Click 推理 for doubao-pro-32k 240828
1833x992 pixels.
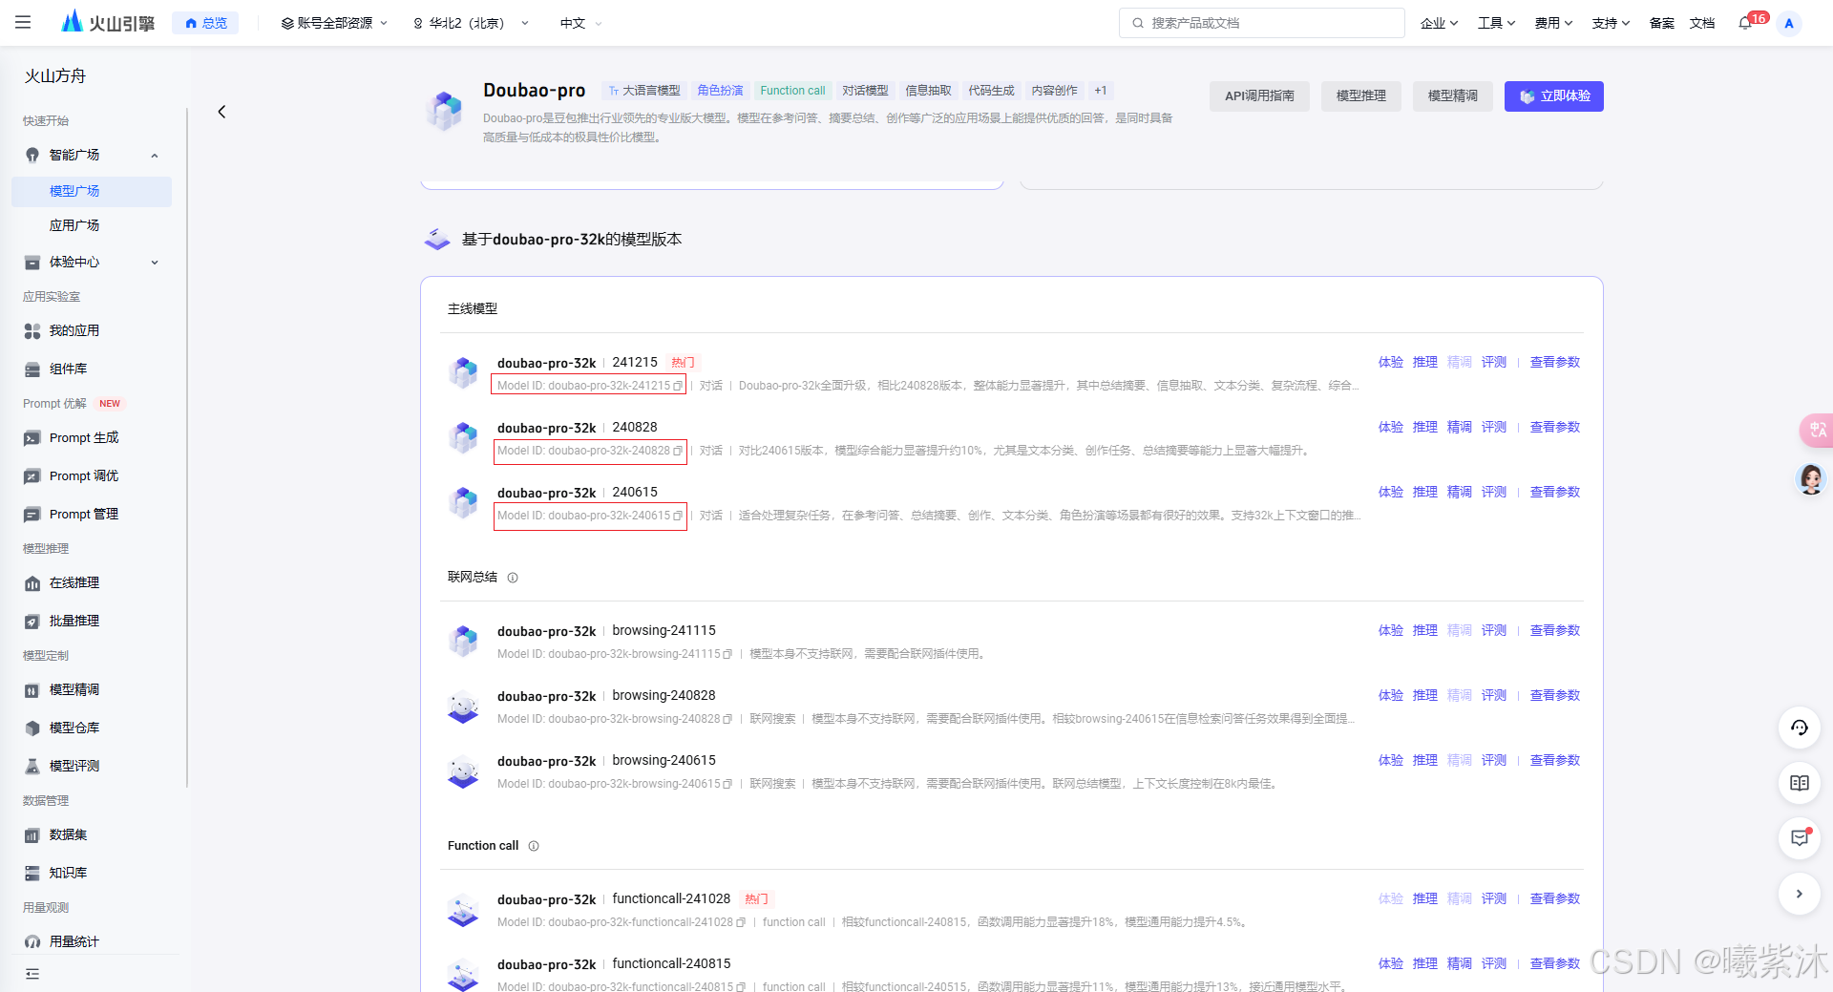(1424, 427)
